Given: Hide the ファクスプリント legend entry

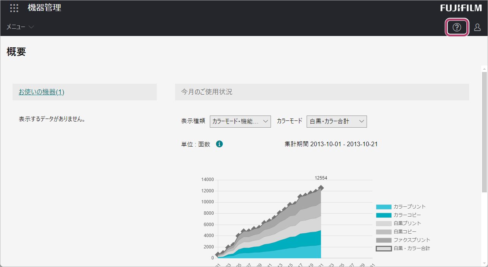Looking at the screenshot, I should tap(412, 240).
